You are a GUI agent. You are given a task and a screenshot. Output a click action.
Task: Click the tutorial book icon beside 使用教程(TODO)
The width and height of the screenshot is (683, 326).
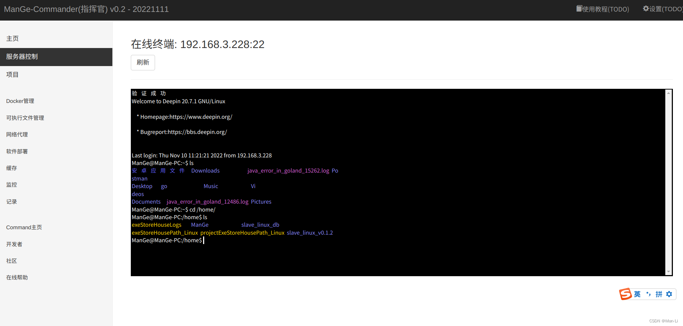[579, 9]
